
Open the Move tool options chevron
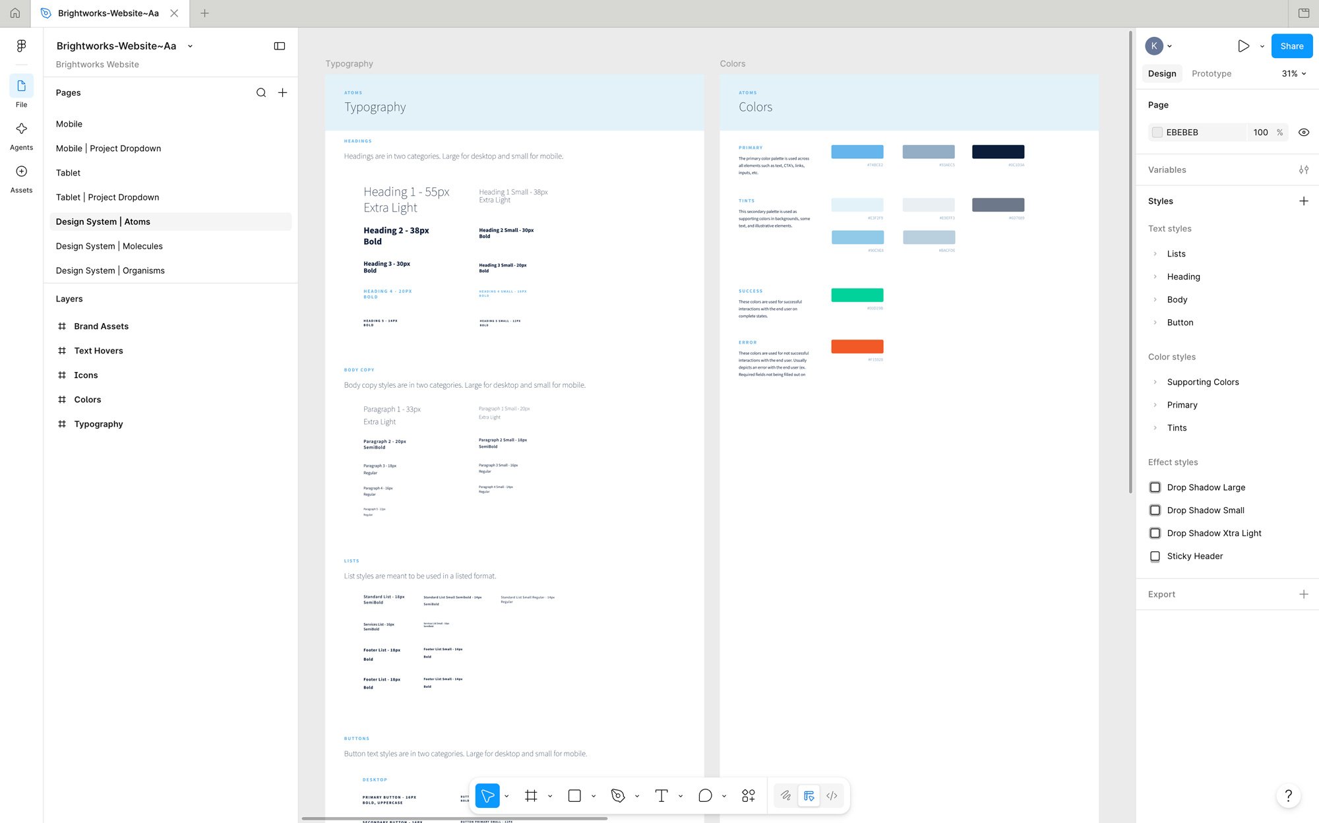(x=506, y=797)
